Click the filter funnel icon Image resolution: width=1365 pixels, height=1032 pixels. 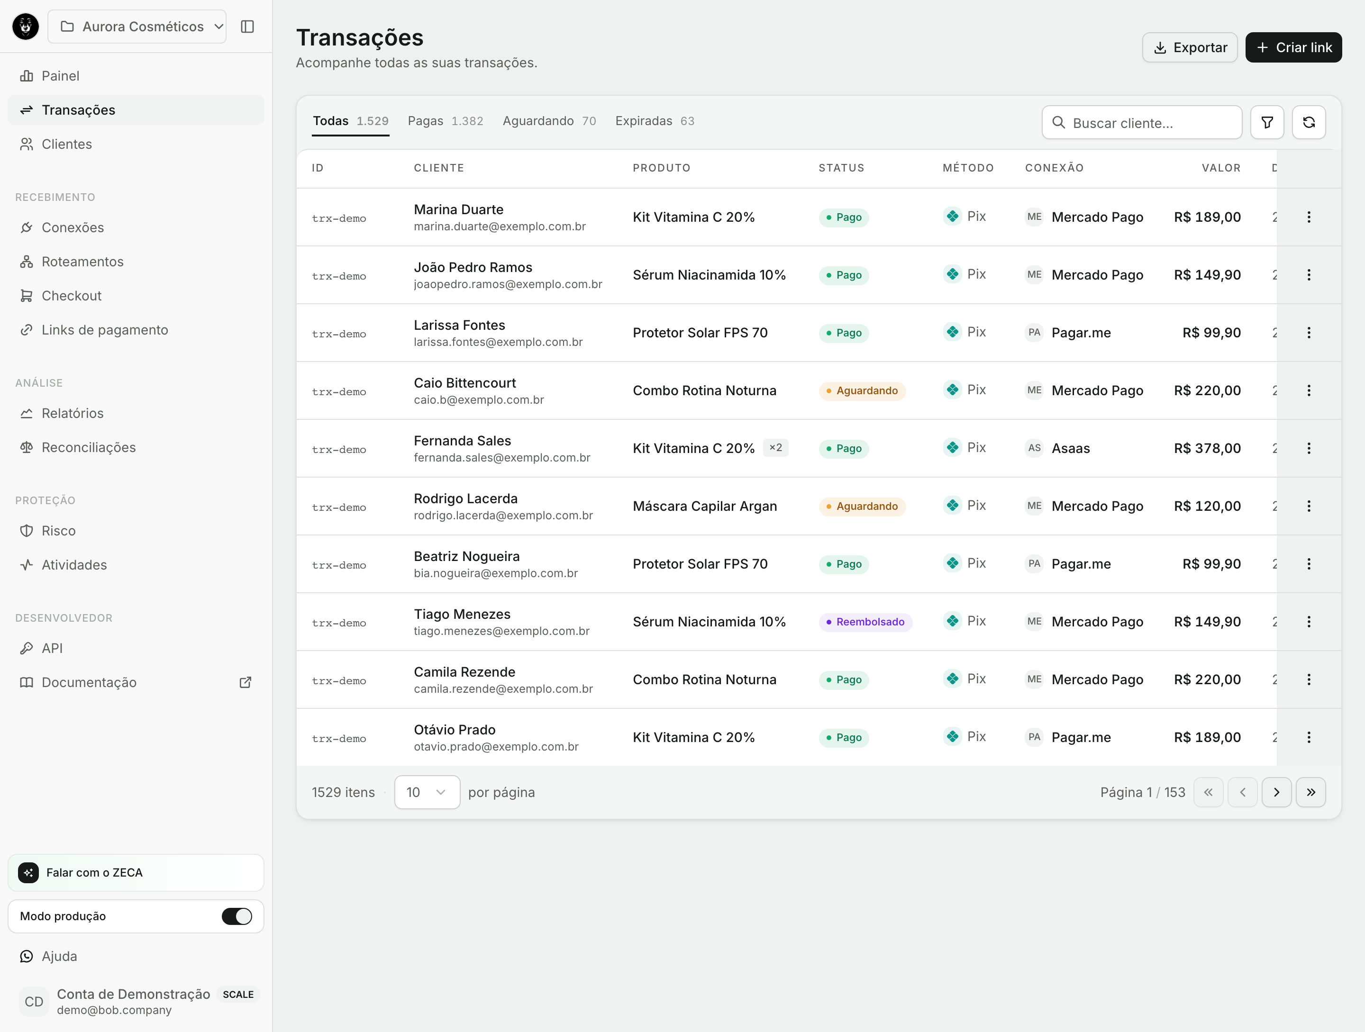(1267, 122)
